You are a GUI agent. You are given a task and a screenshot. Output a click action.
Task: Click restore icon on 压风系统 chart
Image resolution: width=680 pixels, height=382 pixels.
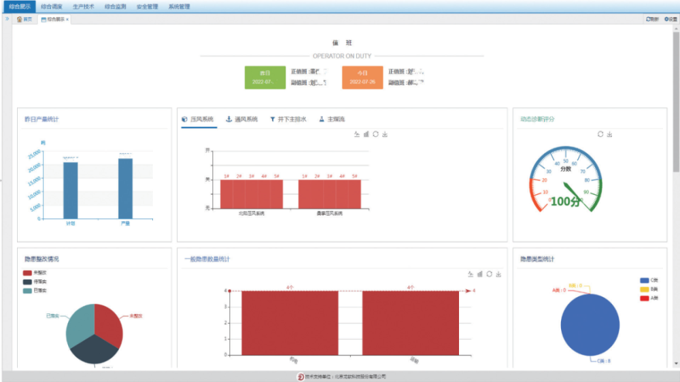(x=375, y=134)
